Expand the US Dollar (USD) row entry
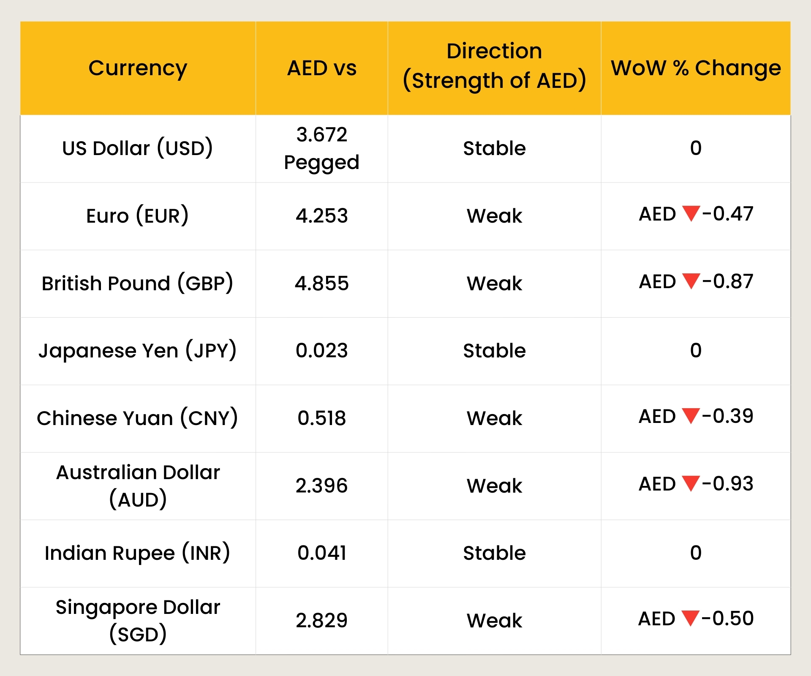This screenshot has height=676, width=811. click(x=138, y=148)
